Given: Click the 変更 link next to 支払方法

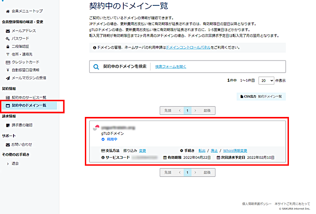Looking at the screenshot, I should point(143,151).
